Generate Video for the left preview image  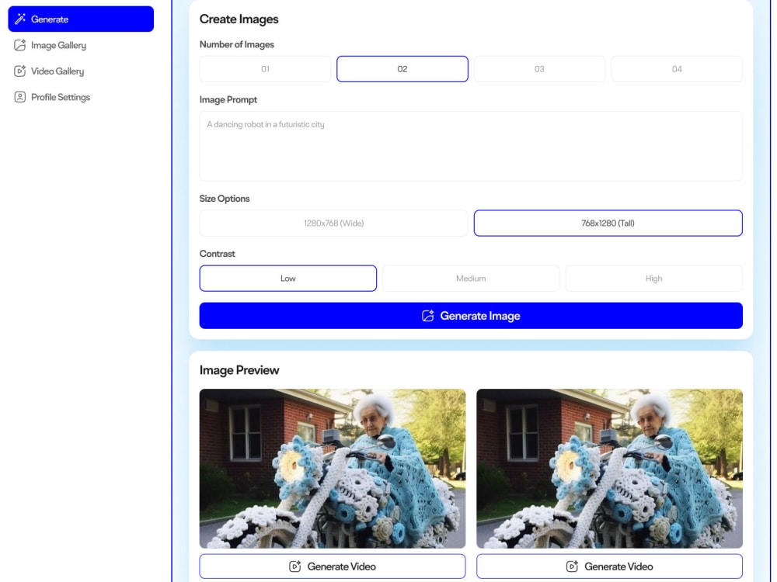tap(333, 566)
